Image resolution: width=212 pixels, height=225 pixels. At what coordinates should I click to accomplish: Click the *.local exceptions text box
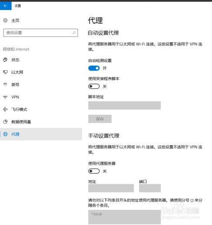[125, 217]
